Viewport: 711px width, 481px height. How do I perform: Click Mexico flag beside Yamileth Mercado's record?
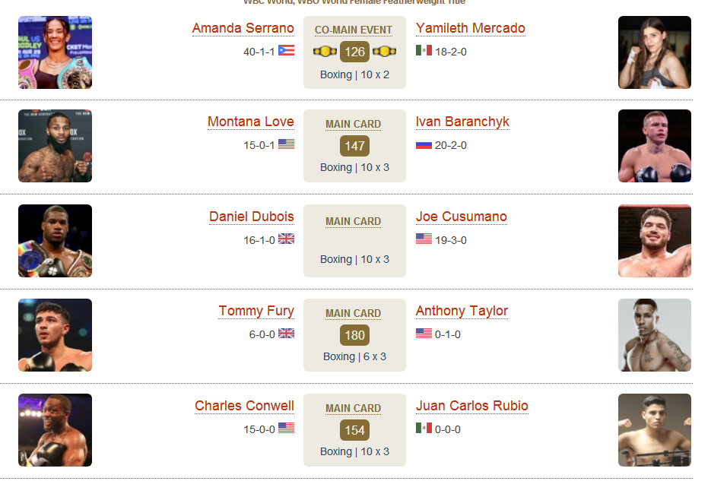pyautogui.click(x=424, y=50)
